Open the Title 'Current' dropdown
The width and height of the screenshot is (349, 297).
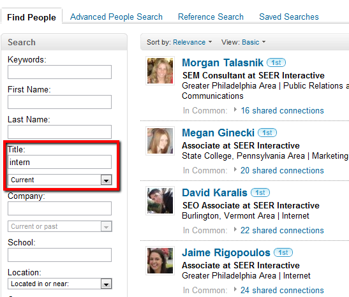[59, 180]
